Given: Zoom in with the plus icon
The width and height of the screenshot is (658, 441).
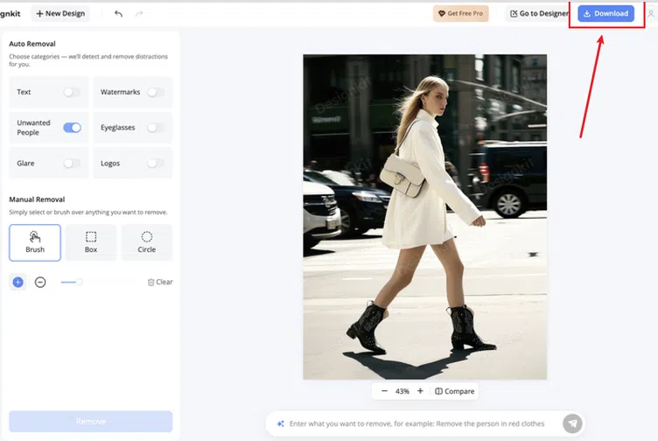Looking at the screenshot, I should tap(420, 391).
